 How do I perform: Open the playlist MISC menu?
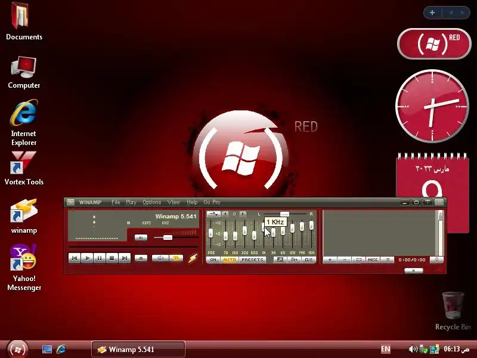(373, 260)
